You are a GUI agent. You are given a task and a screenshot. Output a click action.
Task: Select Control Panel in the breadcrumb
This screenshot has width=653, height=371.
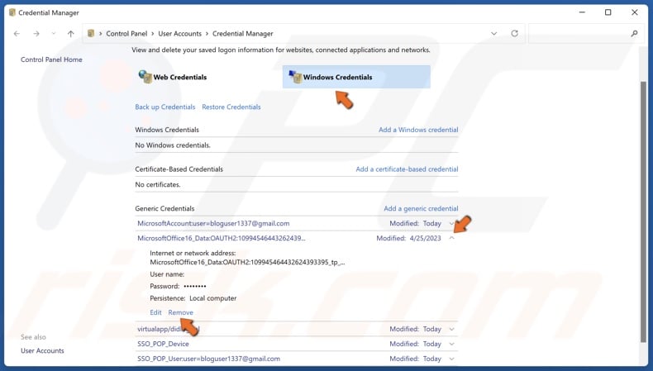point(126,34)
